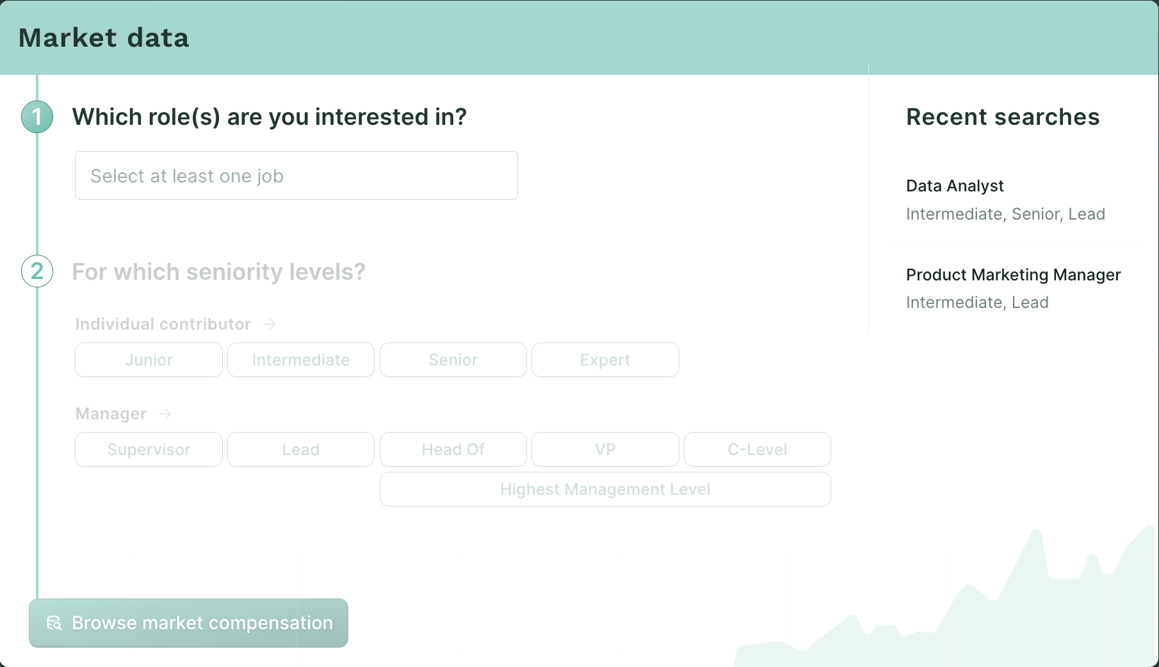Viewport: 1159px width, 667px height.
Task: Select the Senior seniority level
Action: (x=453, y=360)
